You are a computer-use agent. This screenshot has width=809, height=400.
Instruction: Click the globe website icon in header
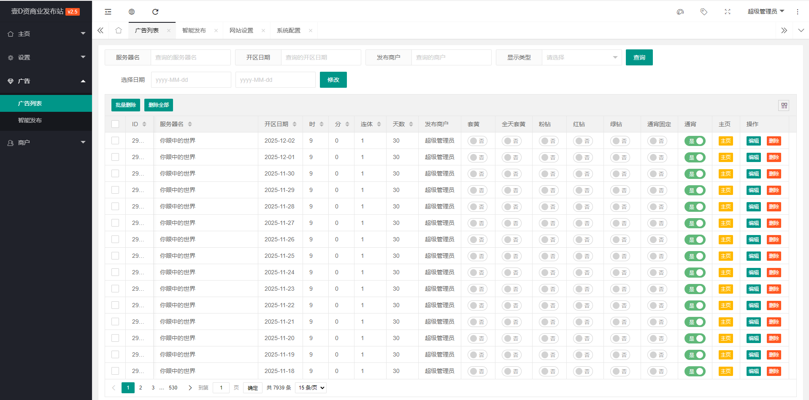[x=132, y=12]
